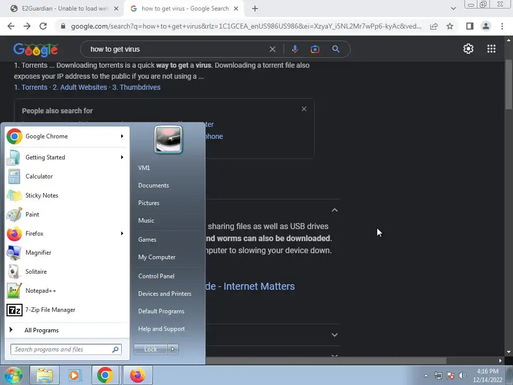Expand the collapsed question below
This screenshot has height=385, width=513.
(x=334, y=335)
